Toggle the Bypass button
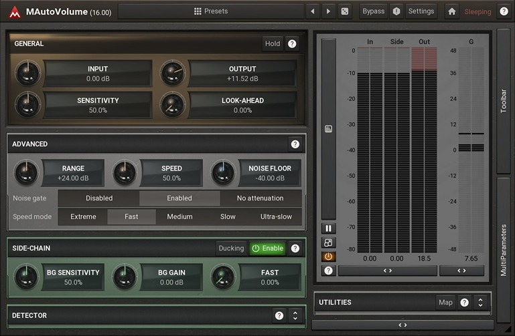The height and width of the screenshot is (336, 515). click(x=373, y=11)
